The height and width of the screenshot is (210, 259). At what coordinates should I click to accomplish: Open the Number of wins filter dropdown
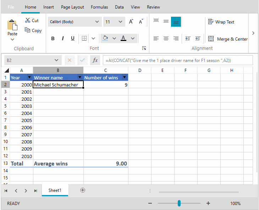(125, 77)
